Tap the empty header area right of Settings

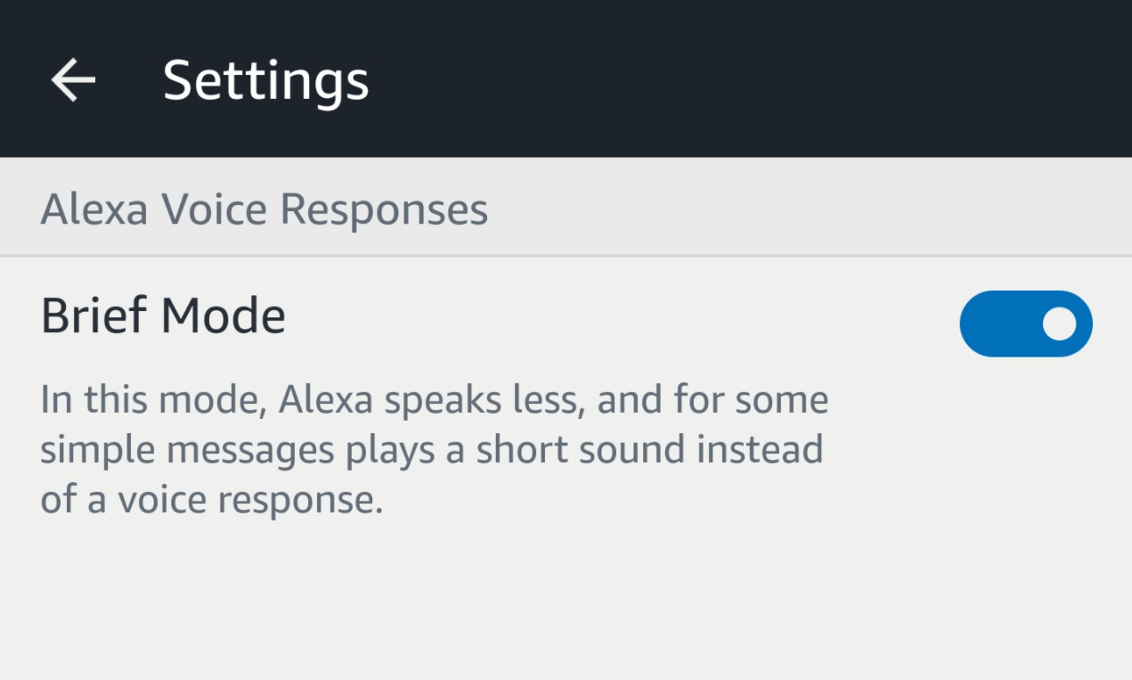click(748, 78)
